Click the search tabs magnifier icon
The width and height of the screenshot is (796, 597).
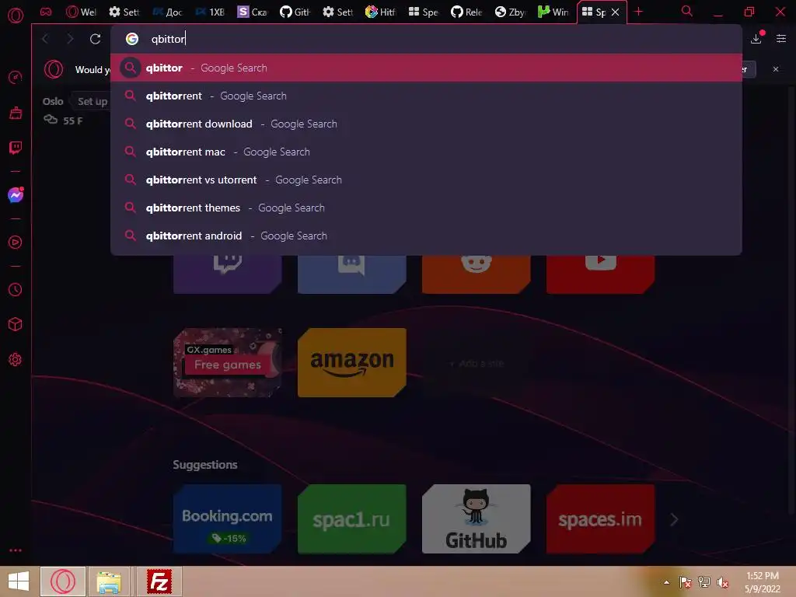point(687,11)
